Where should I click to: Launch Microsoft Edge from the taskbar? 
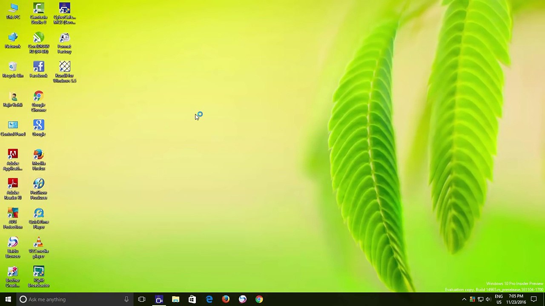(x=209, y=299)
